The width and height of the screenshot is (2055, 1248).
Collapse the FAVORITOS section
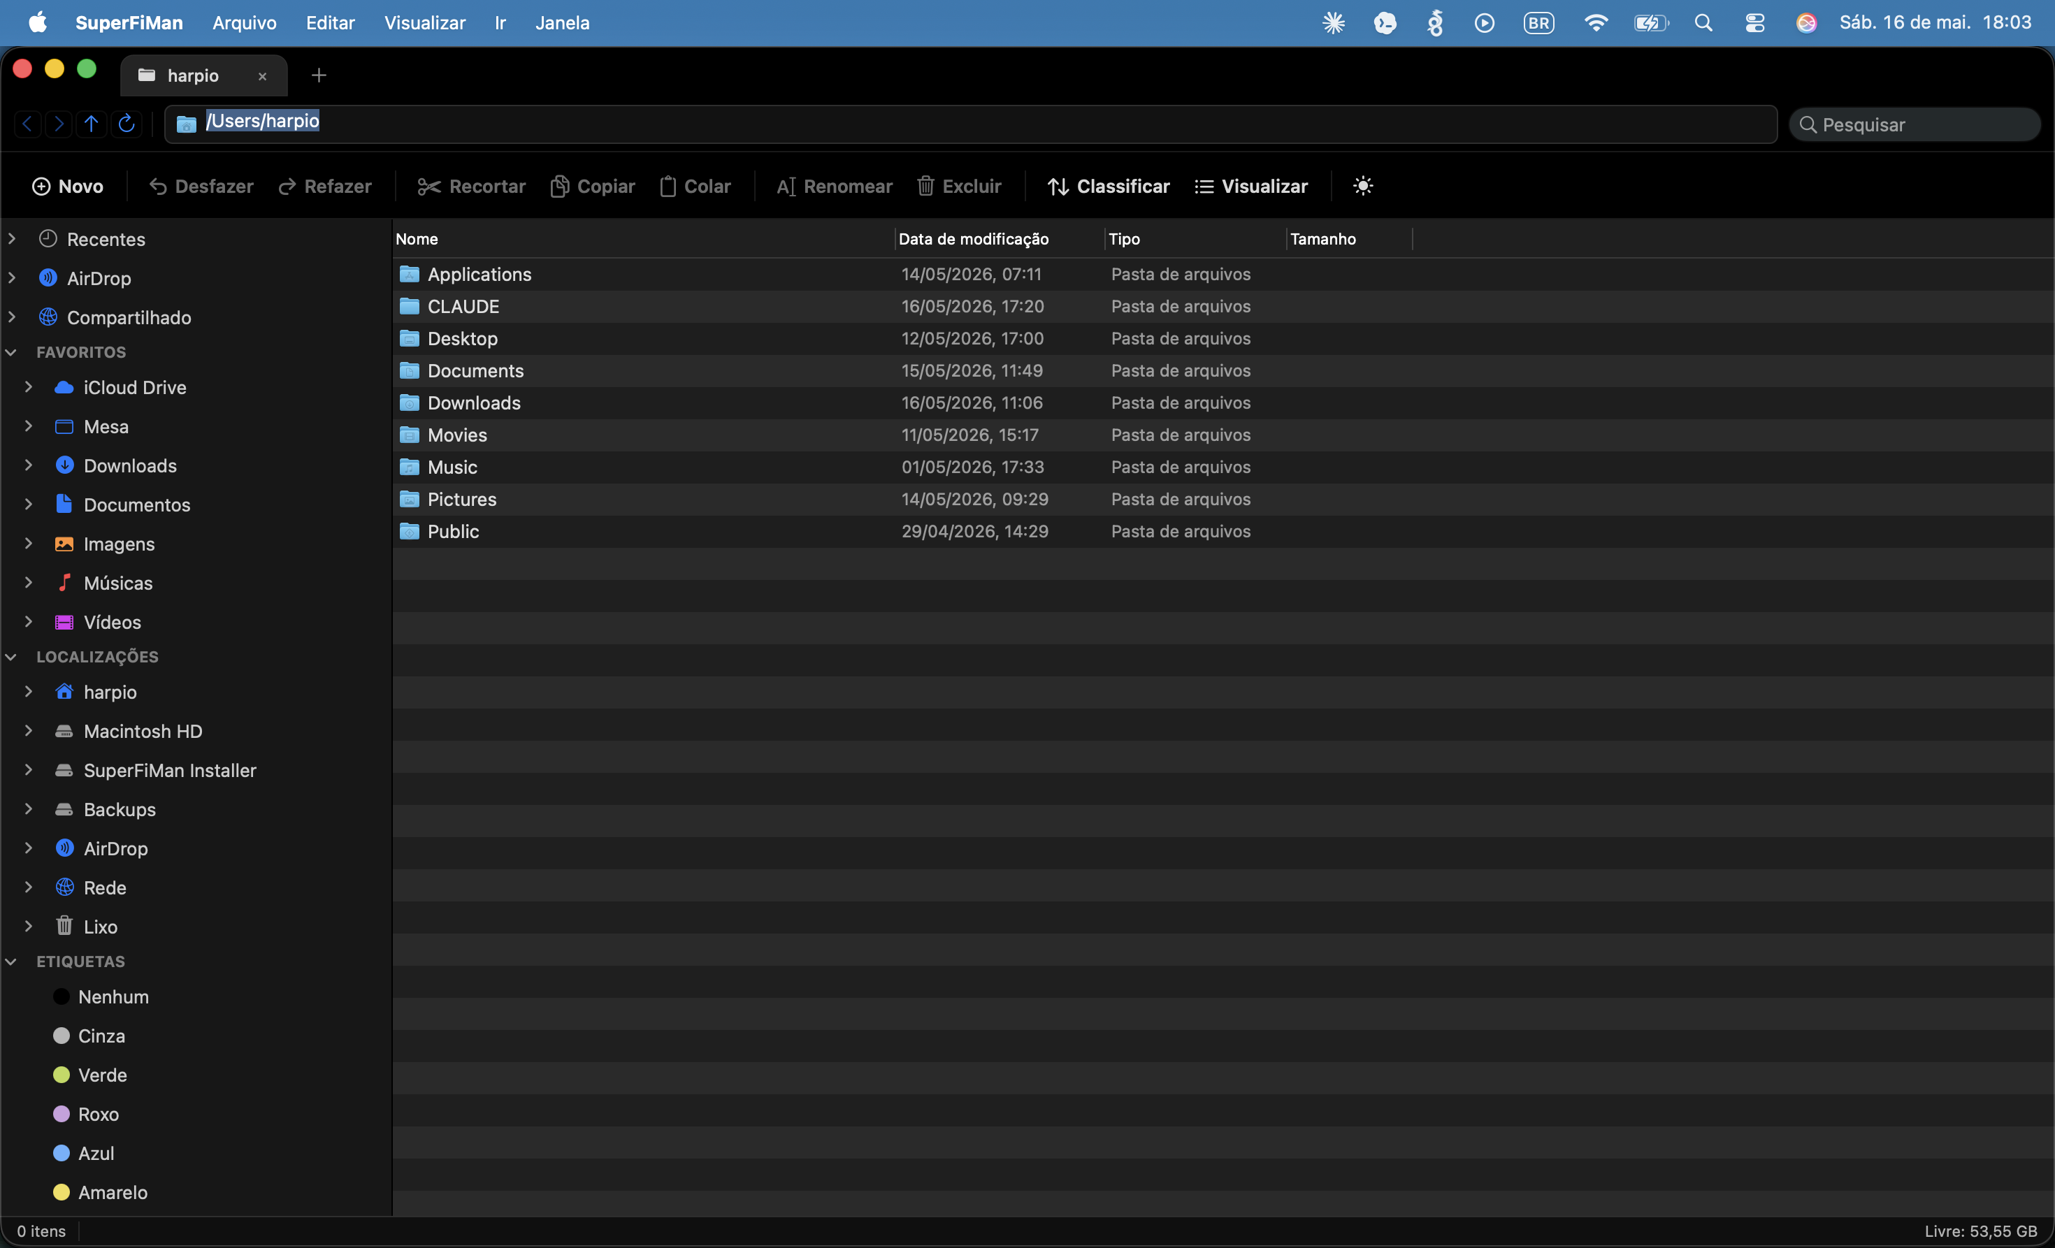tap(11, 351)
